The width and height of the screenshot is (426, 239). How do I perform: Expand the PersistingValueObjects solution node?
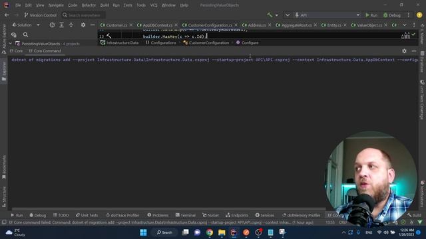(x=10, y=44)
